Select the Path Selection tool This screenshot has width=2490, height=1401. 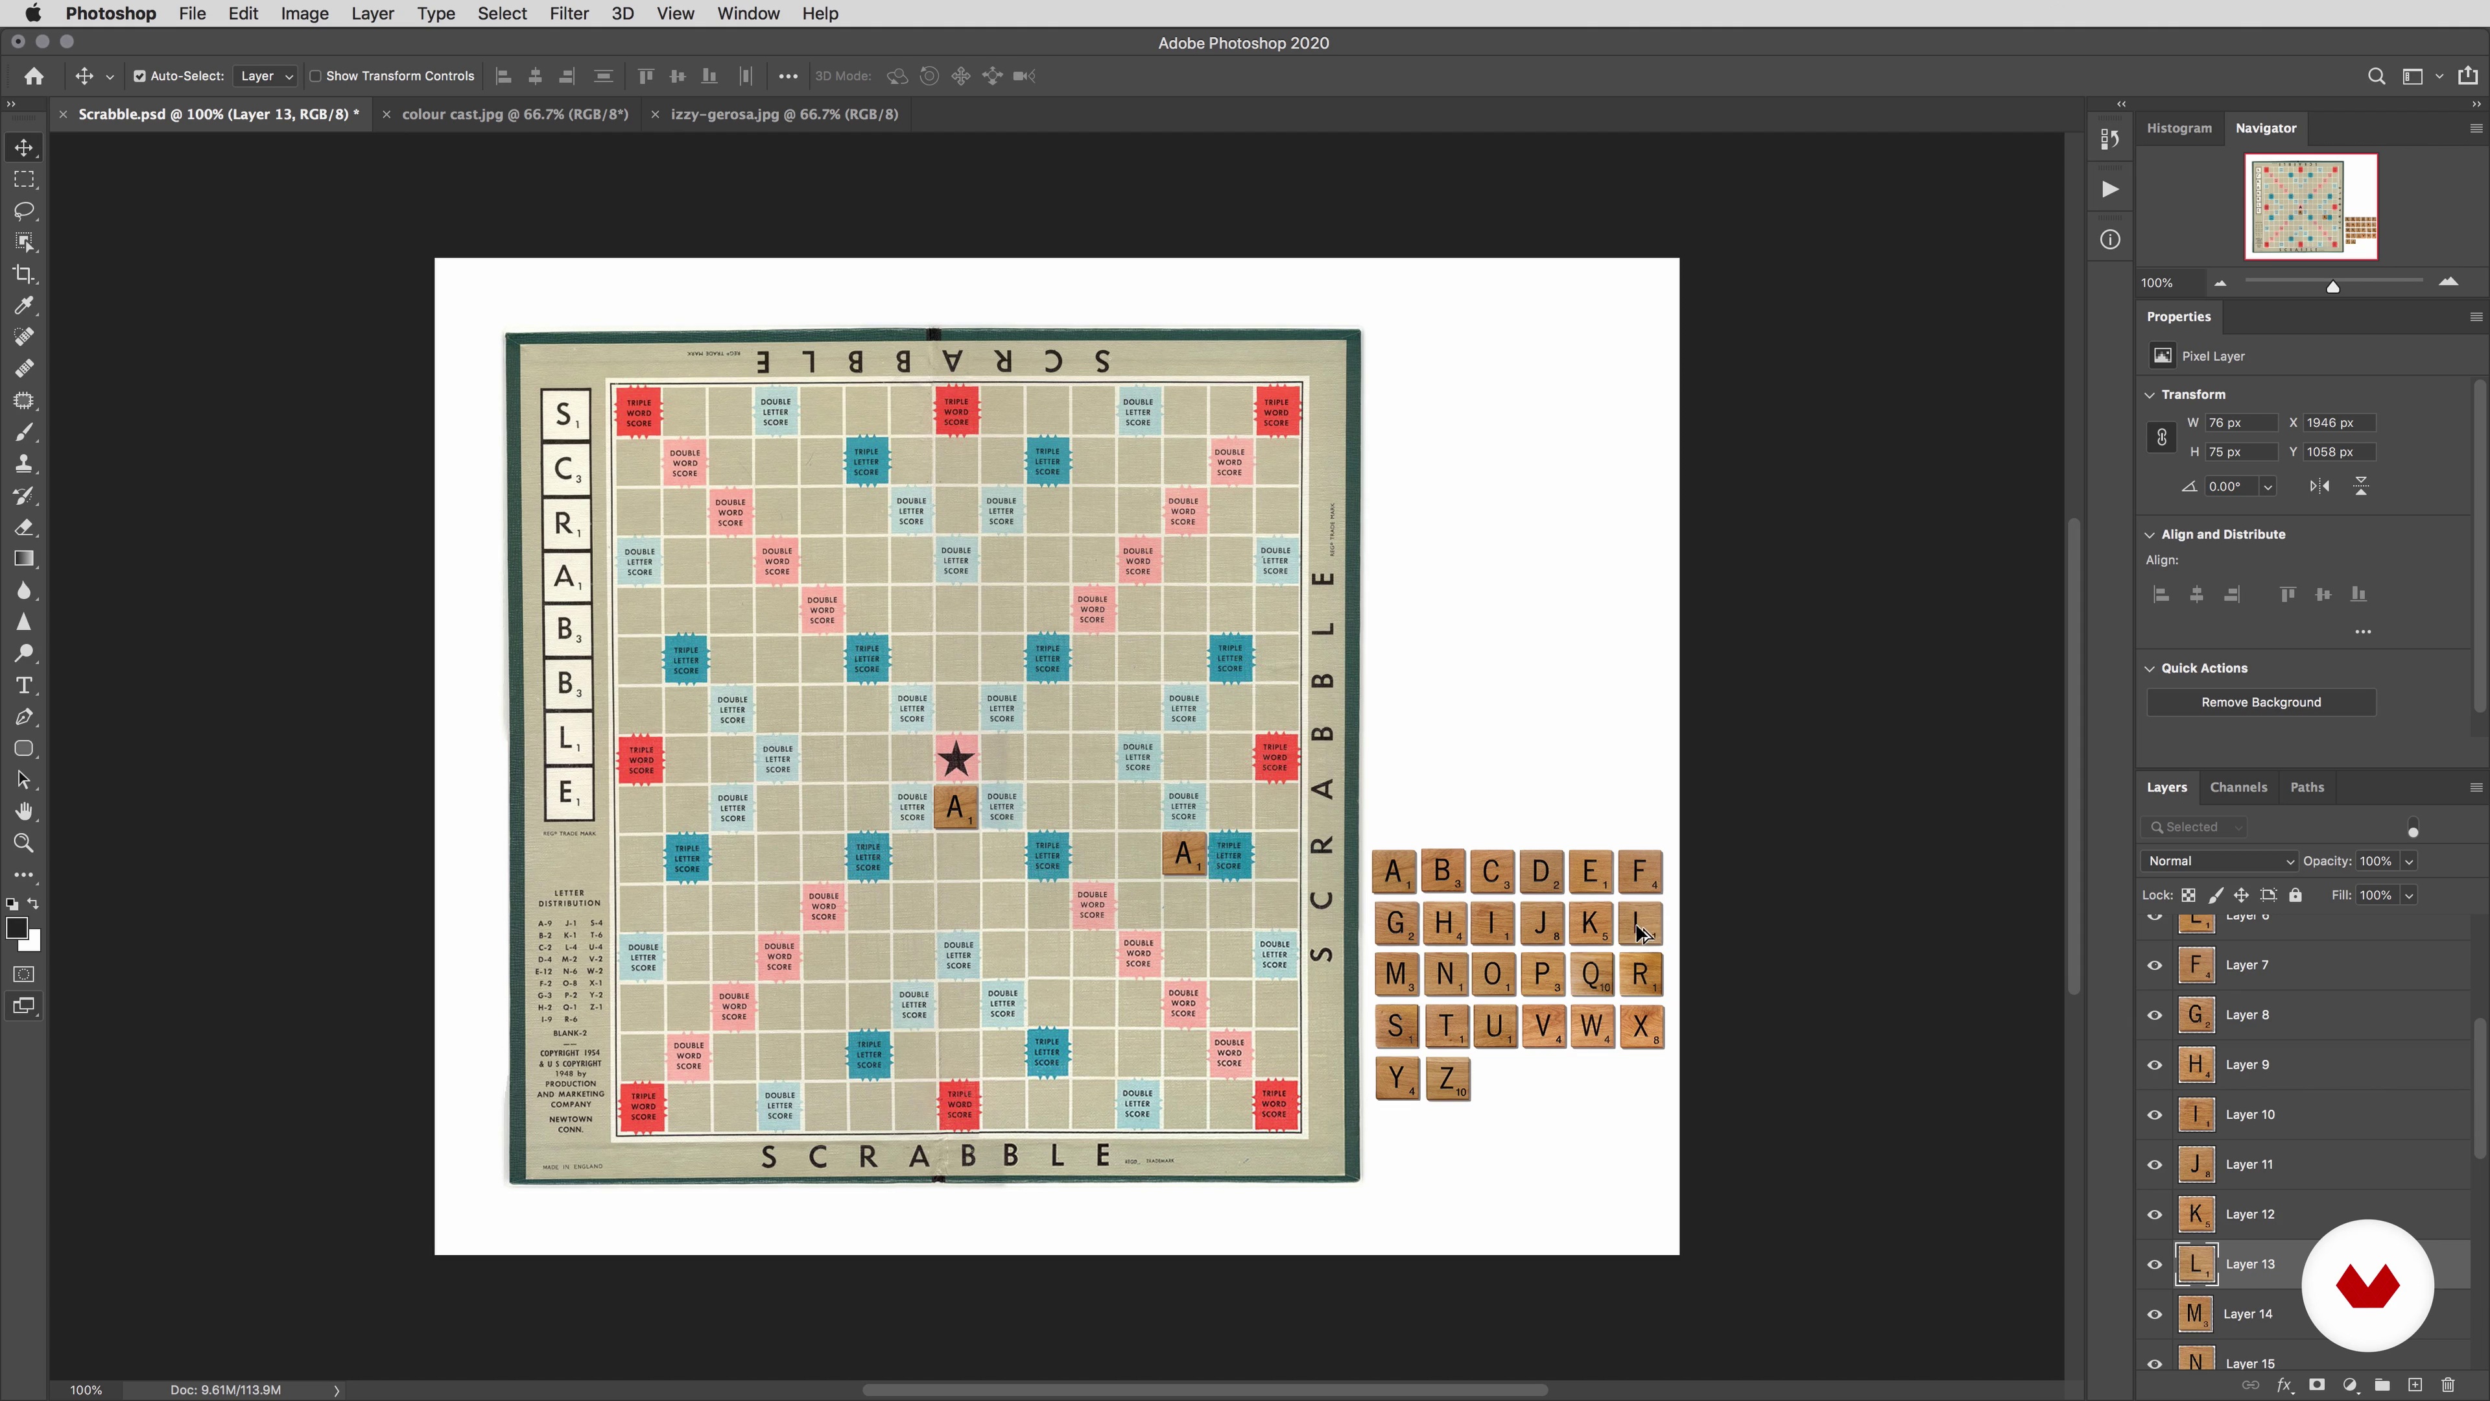tap(24, 780)
